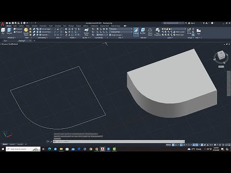Open the Windows Start menu
Screen dimensions: 231x173
[x=3, y=149]
